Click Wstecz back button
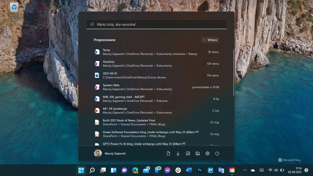This screenshot has width=313, height=176. [210, 40]
